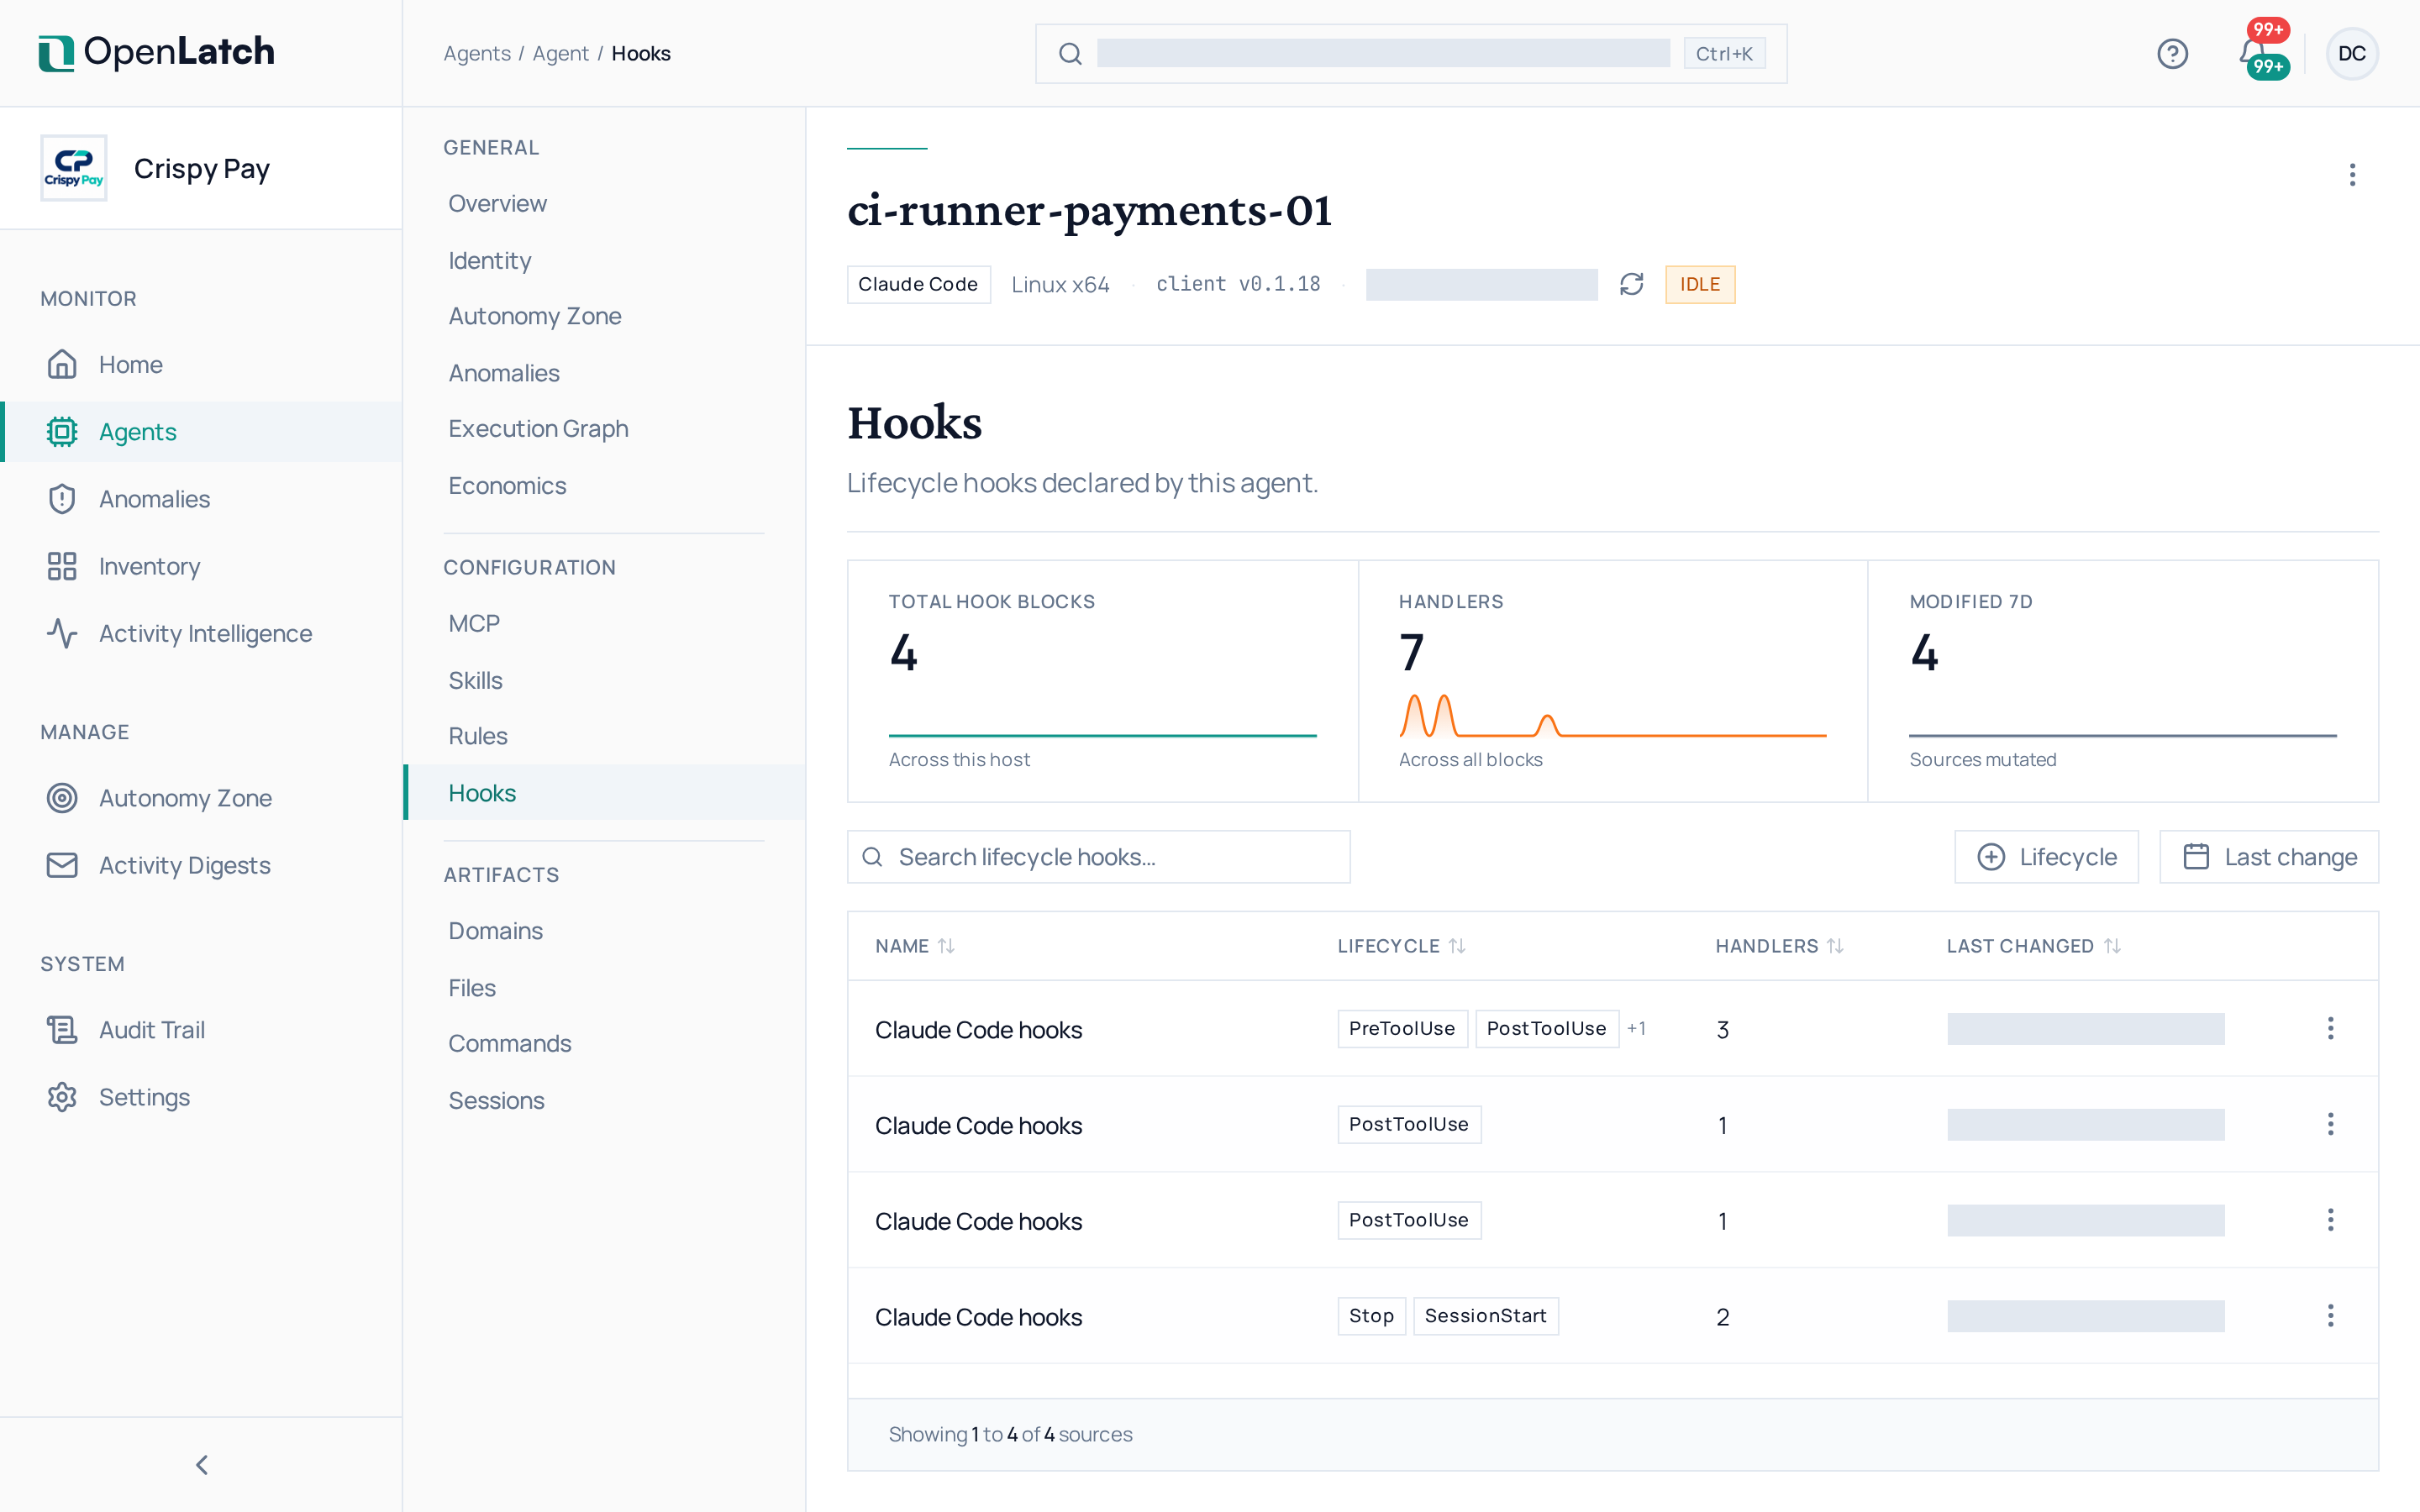Open row menu for hooks with 3 handlers
The width and height of the screenshot is (2420, 1512).
[x=2330, y=1028]
